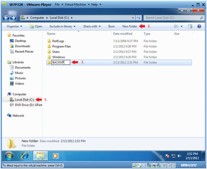207x169 pixels.
Task: Click the VMware sound card status icon
Action: coord(159,165)
